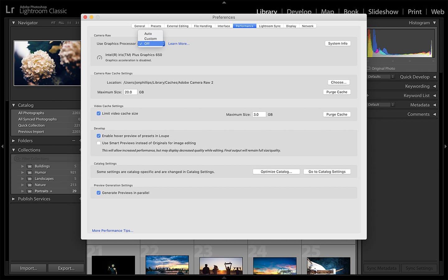Click the Portraits collection set icon

pyautogui.click(x=30, y=191)
